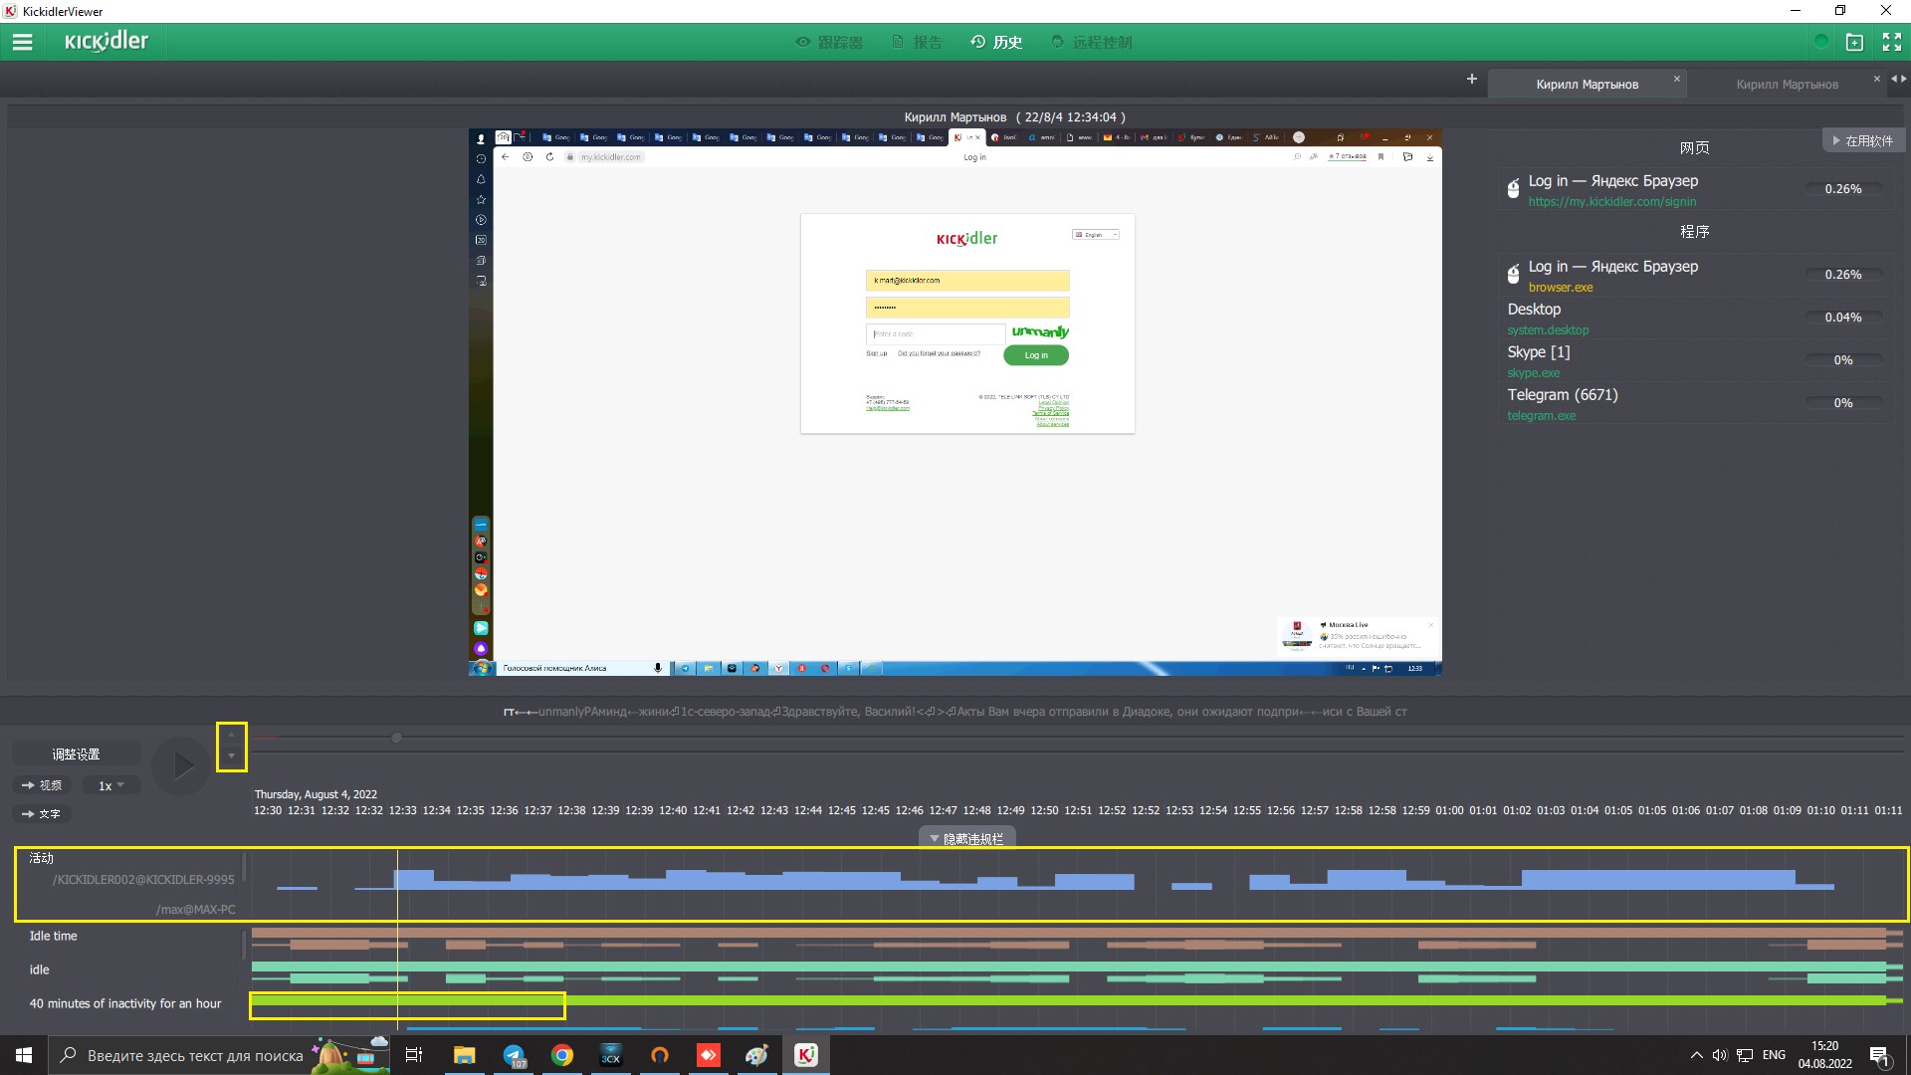Click the down arrow next to play
This screenshot has height=1075, width=1911.
click(x=231, y=756)
